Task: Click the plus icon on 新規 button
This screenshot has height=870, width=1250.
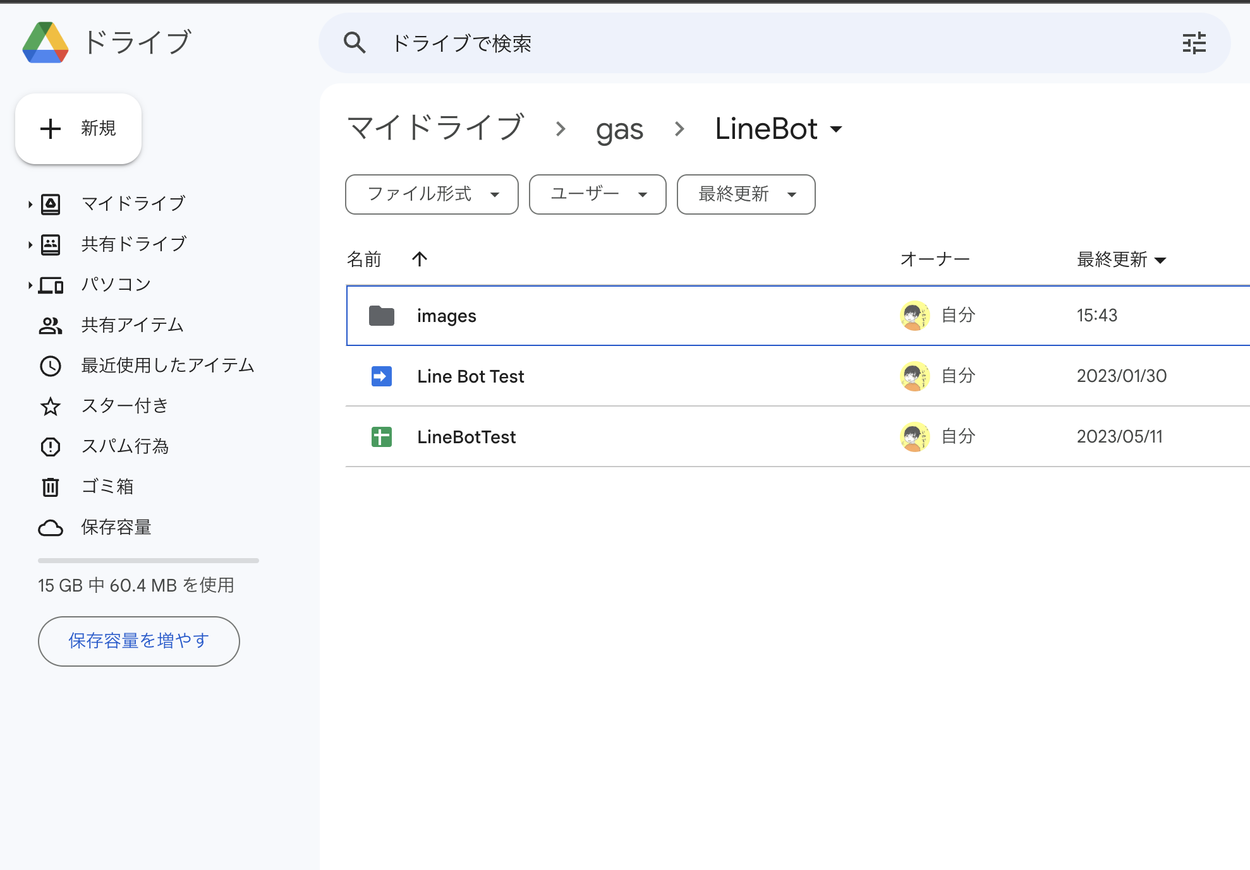Action: 51,129
